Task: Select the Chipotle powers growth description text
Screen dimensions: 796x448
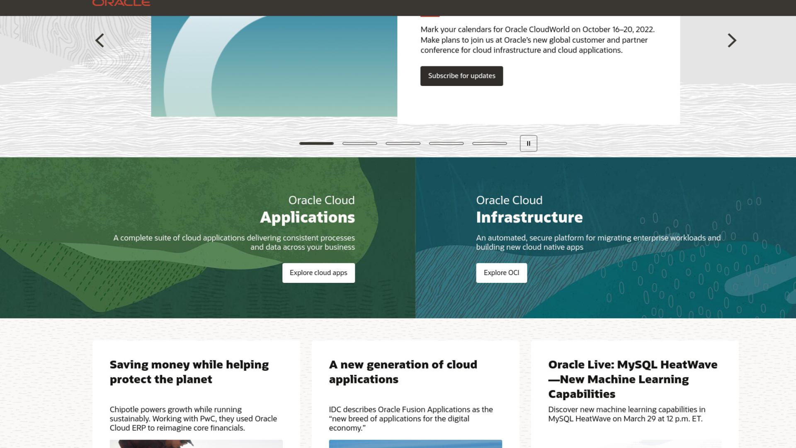Action: pos(193,419)
